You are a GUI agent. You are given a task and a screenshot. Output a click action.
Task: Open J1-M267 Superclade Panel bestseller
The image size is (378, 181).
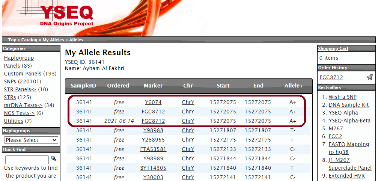tap(350, 164)
